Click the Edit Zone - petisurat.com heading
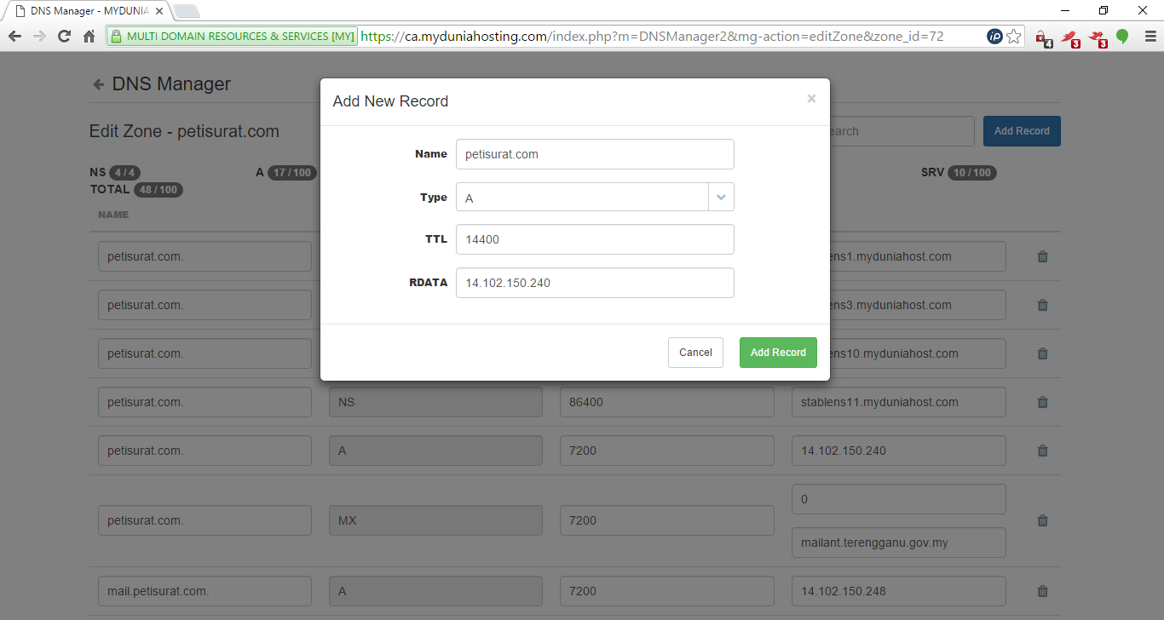 184,131
